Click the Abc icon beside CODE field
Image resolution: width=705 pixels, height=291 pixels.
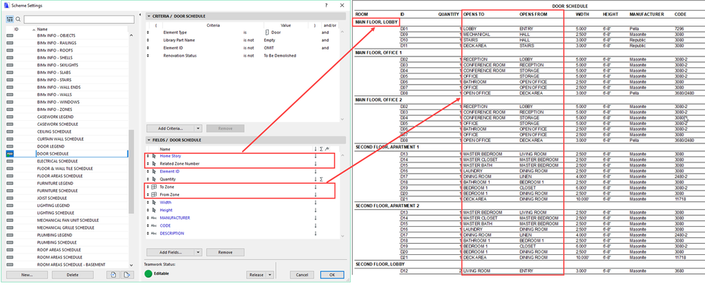click(155, 226)
